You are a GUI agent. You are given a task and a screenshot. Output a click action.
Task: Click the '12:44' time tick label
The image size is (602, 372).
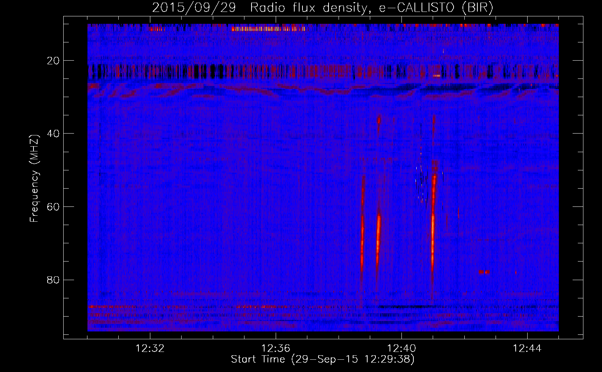click(527, 349)
